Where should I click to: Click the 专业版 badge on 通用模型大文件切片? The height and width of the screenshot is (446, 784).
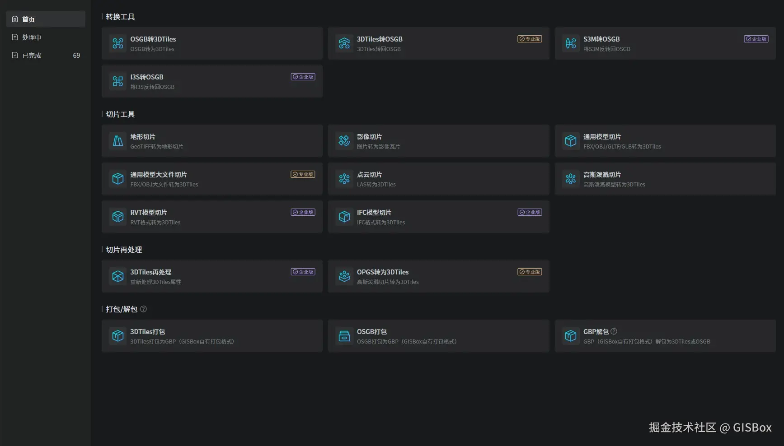[303, 174]
